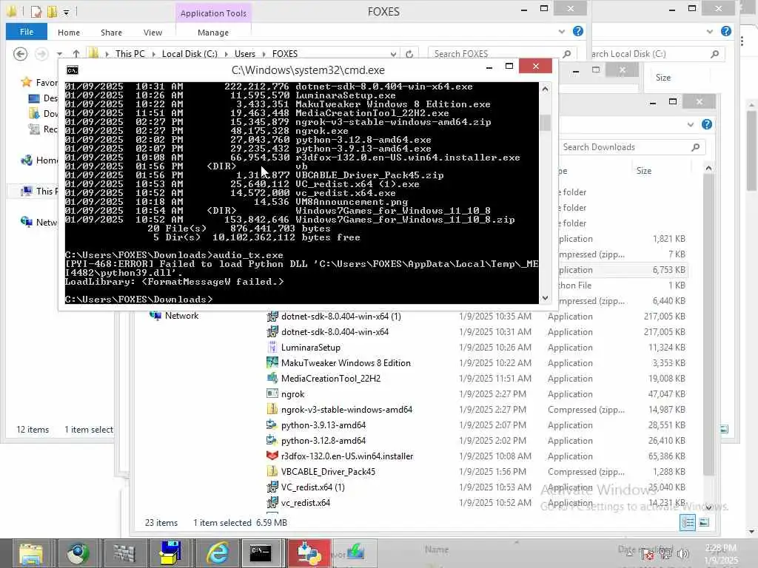The image size is (758, 568).
Task: Click 'This PC' in the address breadcrumb
Action: [x=130, y=53]
